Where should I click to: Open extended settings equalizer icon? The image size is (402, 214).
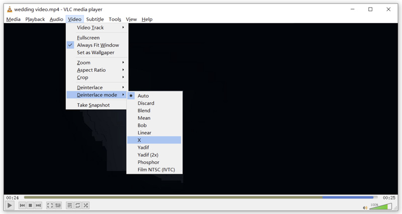[58, 205]
